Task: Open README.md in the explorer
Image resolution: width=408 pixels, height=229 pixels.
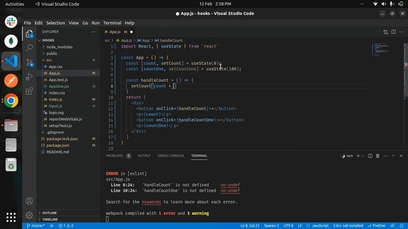Action: point(57,152)
